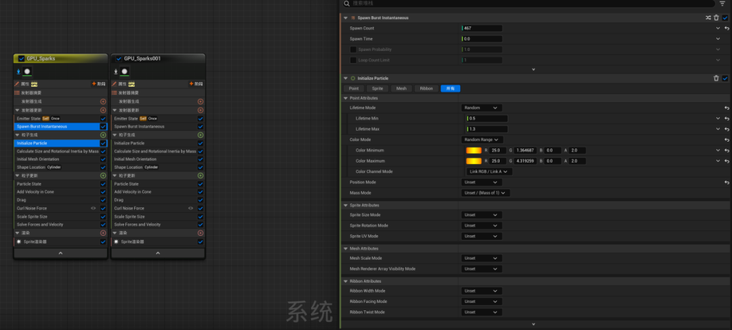Screen dimensions: 732x330
Task: Select the 所有 filter tab
Action: (x=451, y=88)
